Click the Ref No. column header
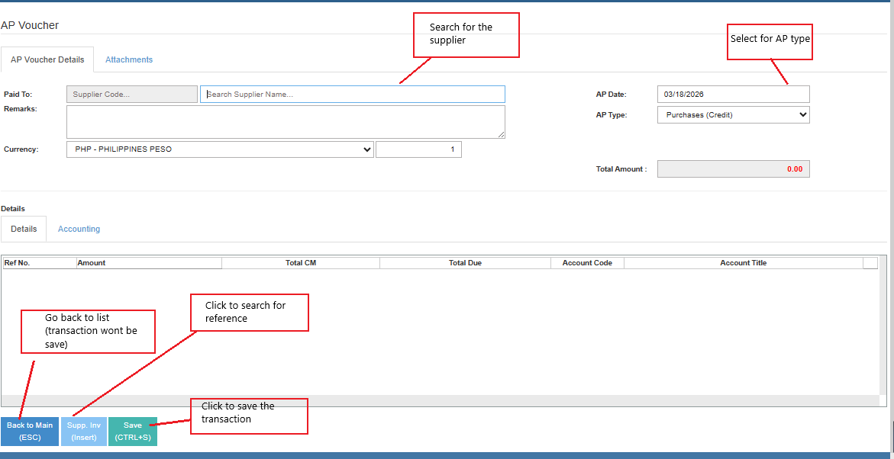The image size is (894, 459). point(38,263)
